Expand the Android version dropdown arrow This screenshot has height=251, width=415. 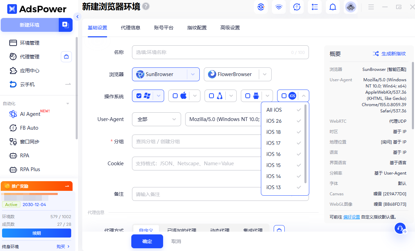267,96
